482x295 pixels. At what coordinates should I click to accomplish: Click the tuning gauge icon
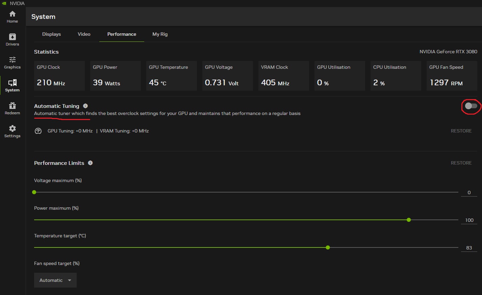click(38, 131)
